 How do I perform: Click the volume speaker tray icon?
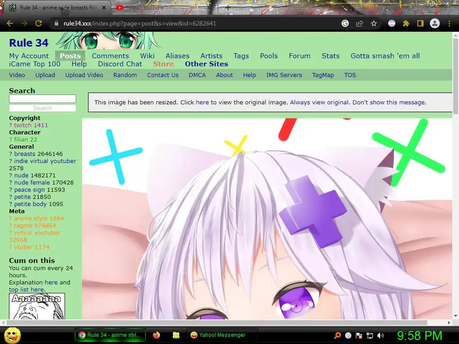[381, 335]
